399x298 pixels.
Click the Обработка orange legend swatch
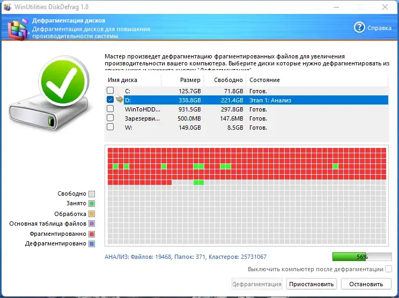pyautogui.click(x=92, y=214)
